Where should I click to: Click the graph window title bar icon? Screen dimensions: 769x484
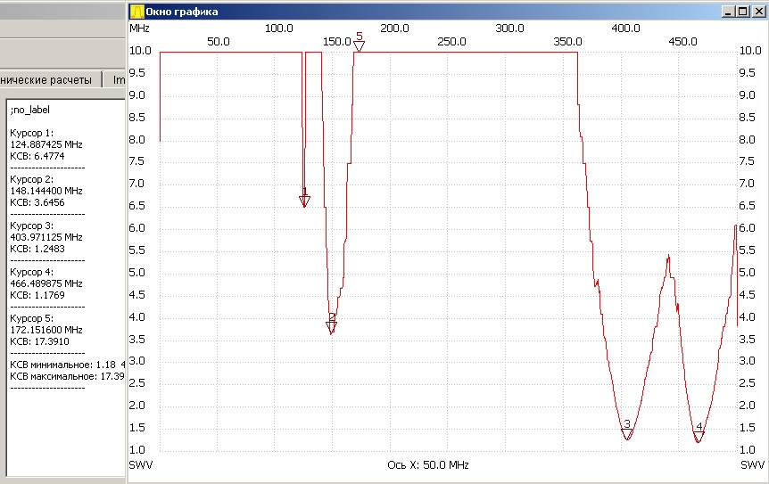pos(136,12)
